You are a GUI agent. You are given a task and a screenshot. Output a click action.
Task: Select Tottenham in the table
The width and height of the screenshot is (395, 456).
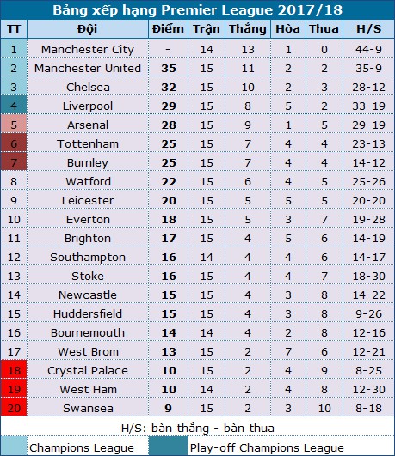click(x=88, y=143)
